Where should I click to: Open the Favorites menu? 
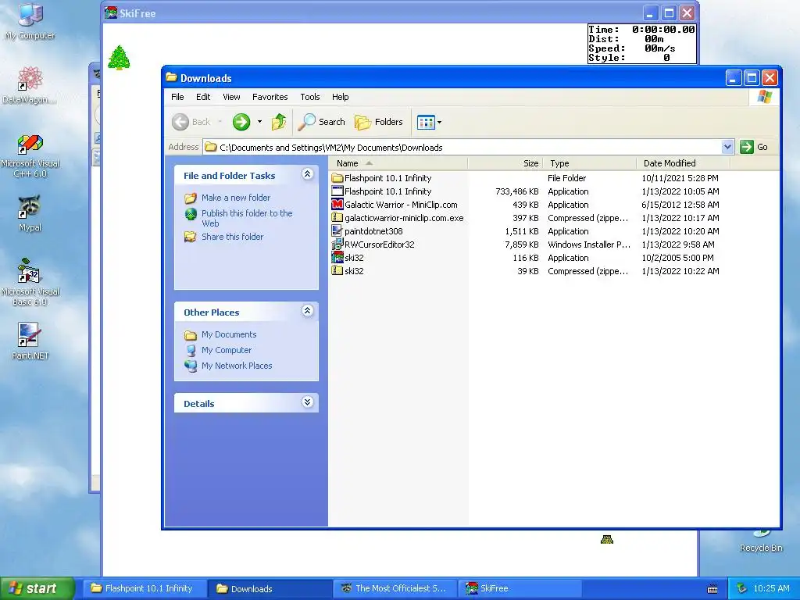pyautogui.click(x=270, y=97)
